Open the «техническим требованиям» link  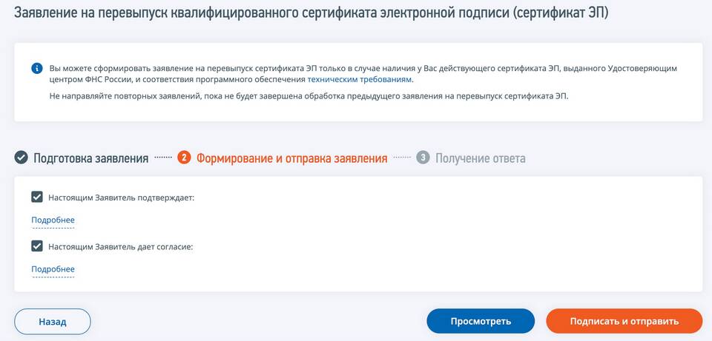click(x=360, y=79)
